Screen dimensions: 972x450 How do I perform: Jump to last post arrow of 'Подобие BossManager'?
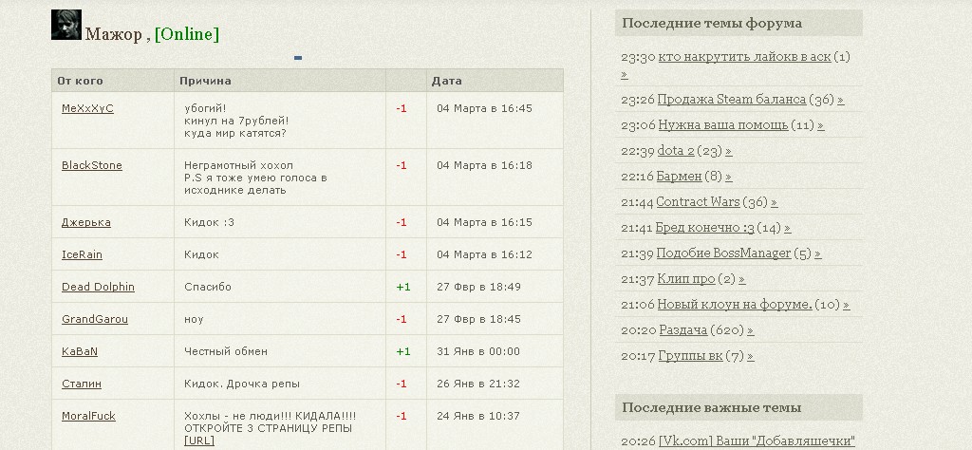(818, 254)
